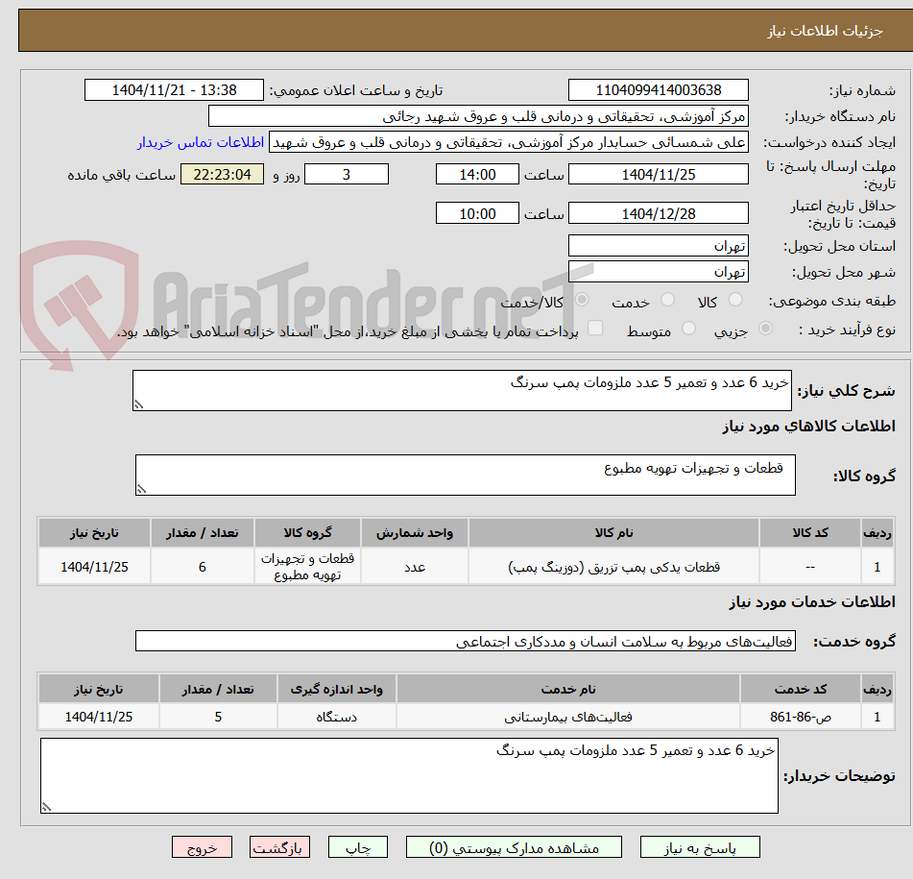Image resolution: width=913 pixels, height=879 pixels.
Task: Click the remaining days field showing 3
Action: point(347,174)
